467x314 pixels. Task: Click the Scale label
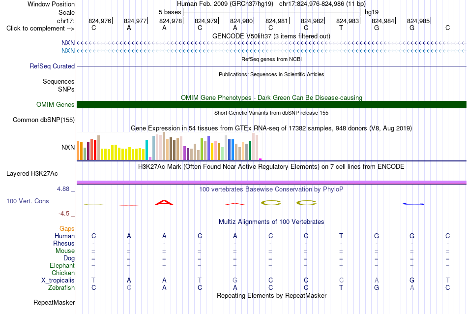pyautogui.click(x=66, y=12)
